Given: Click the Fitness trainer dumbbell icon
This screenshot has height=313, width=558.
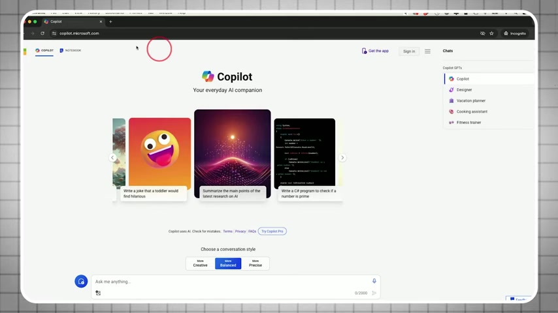Looking at the screenshot, I should coord(451,123).
